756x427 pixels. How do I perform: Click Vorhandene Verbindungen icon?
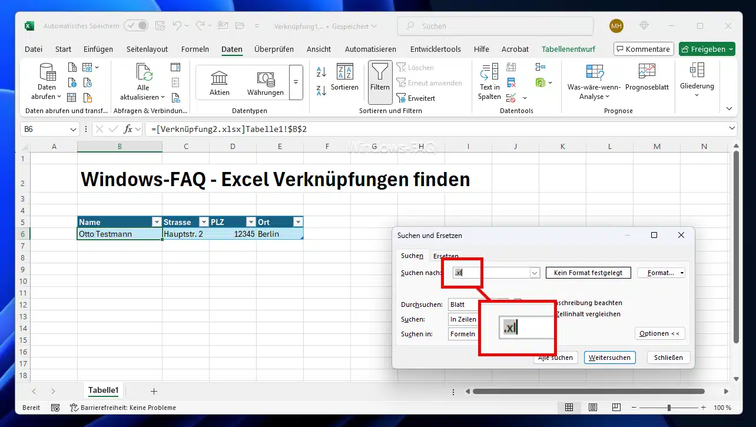(x=87, y=98)
